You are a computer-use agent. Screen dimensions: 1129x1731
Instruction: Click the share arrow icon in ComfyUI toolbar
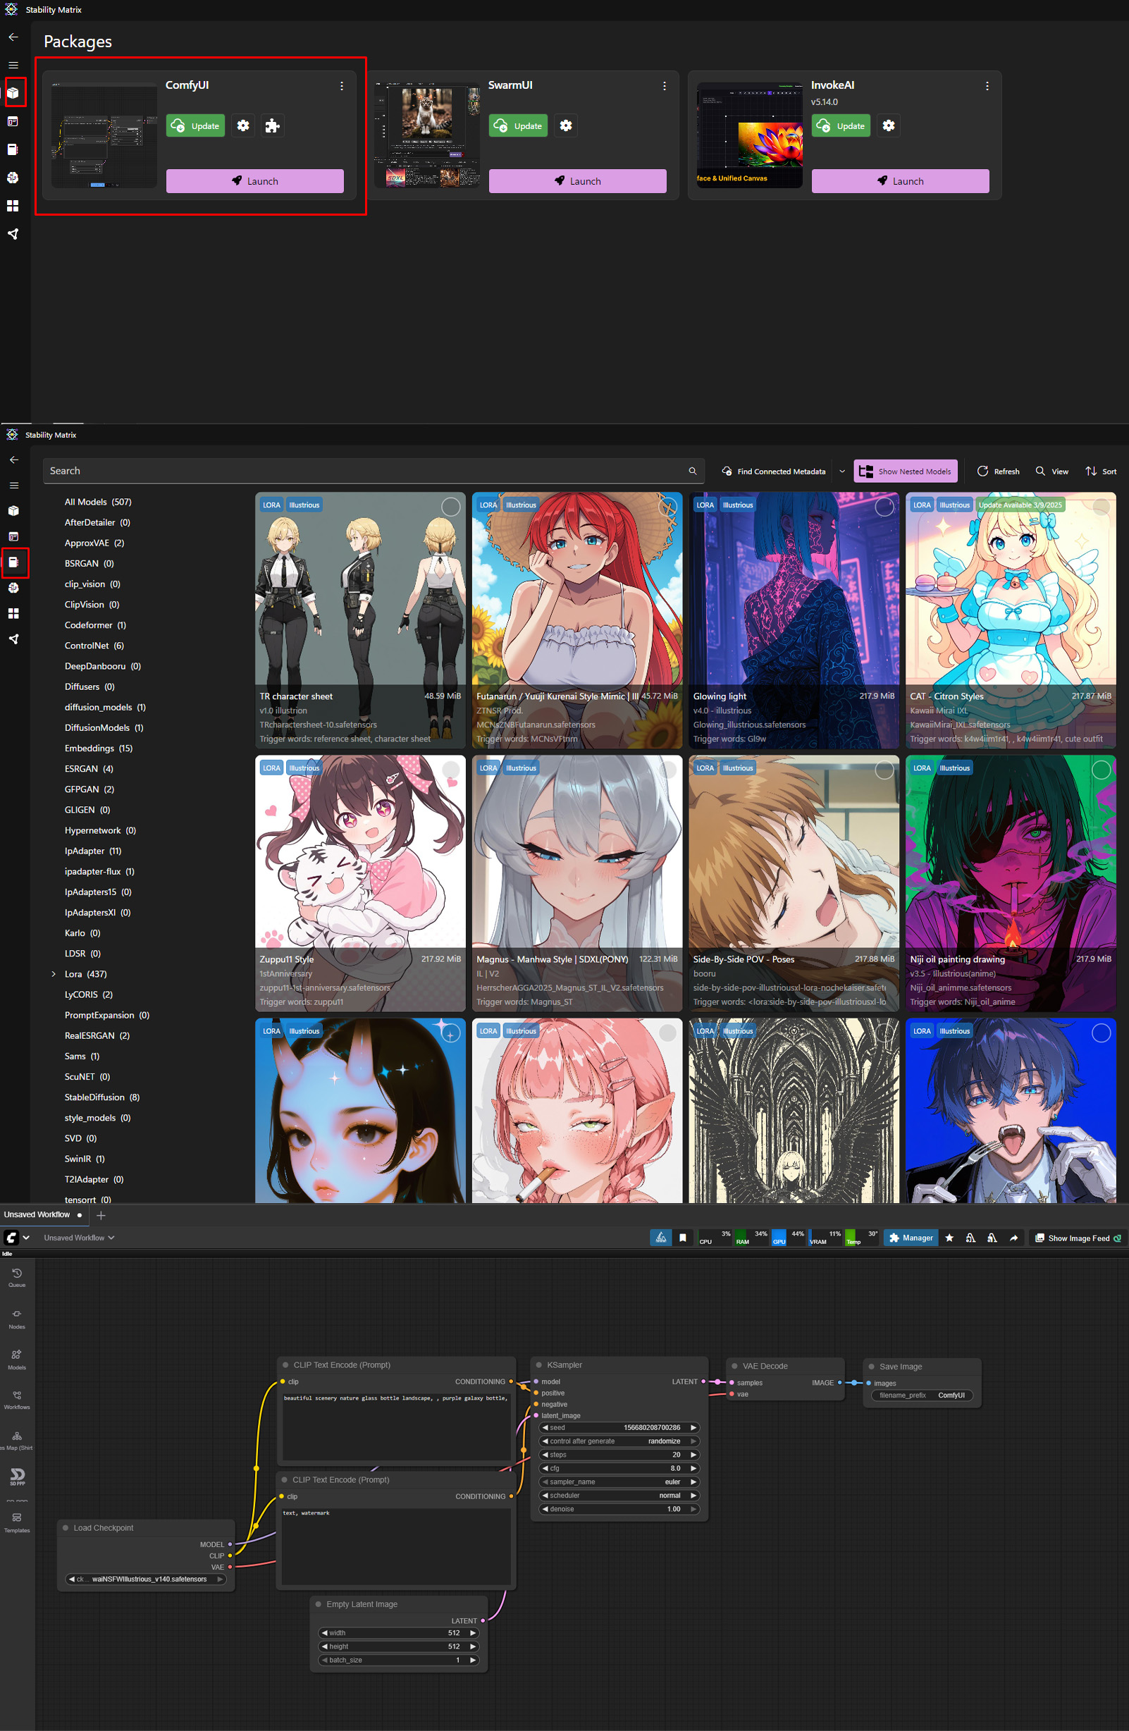[1013, 1238]
